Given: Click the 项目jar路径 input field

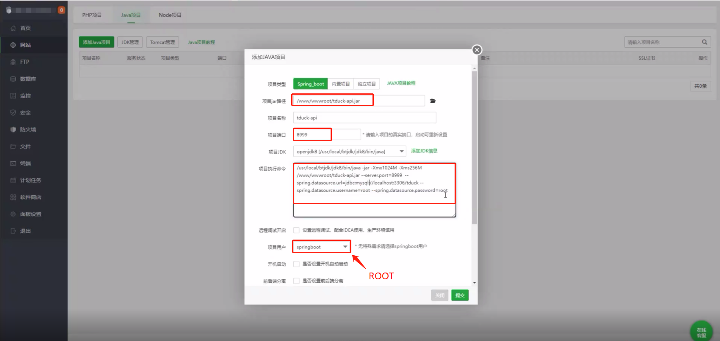Looking at the screenshot, I should 359,101.
